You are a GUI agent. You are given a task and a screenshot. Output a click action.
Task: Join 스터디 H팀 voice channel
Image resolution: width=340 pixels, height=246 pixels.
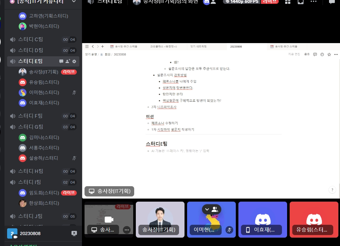click(x=43, y=171)
